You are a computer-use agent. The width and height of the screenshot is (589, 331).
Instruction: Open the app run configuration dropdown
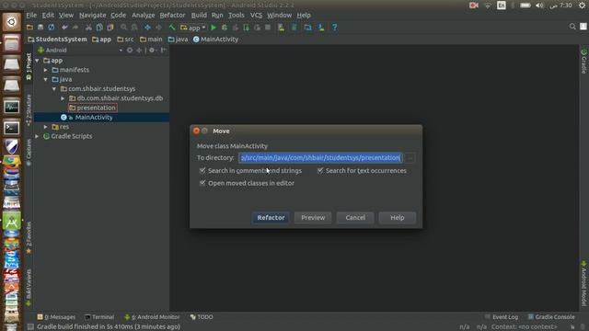(x=193, y=28)
